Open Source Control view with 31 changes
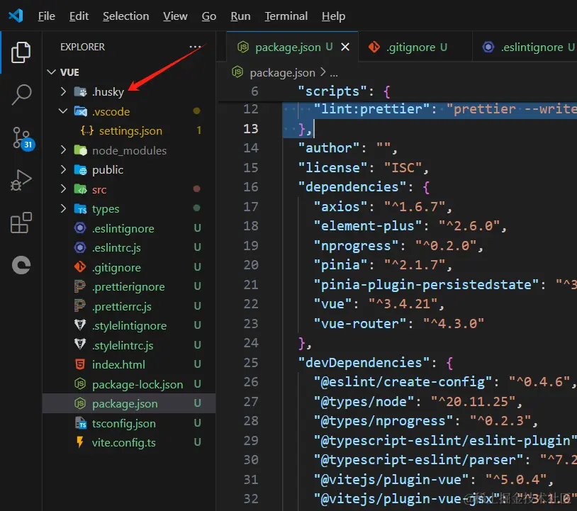The width and height of the screenshot is (577, 511). click(23, 139)
